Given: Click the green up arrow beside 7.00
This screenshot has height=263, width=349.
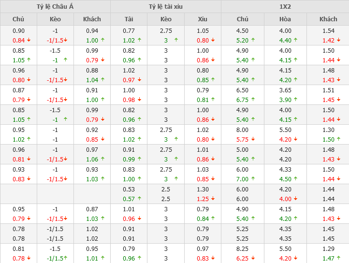Looking at the screenshot, I should pos(254,179).
